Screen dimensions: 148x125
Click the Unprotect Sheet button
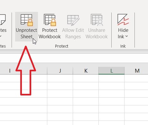coord(26,27)
